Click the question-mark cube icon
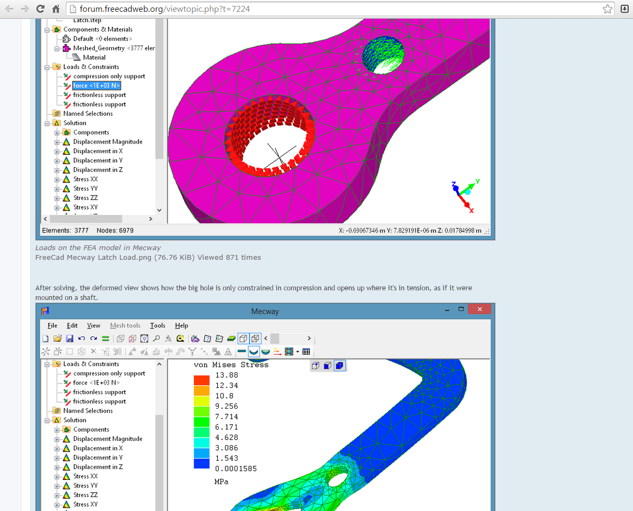This screenshot has width=633, height=511. point(207,339)
